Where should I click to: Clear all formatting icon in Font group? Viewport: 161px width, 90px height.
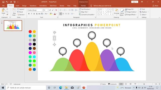coord(56,10)
